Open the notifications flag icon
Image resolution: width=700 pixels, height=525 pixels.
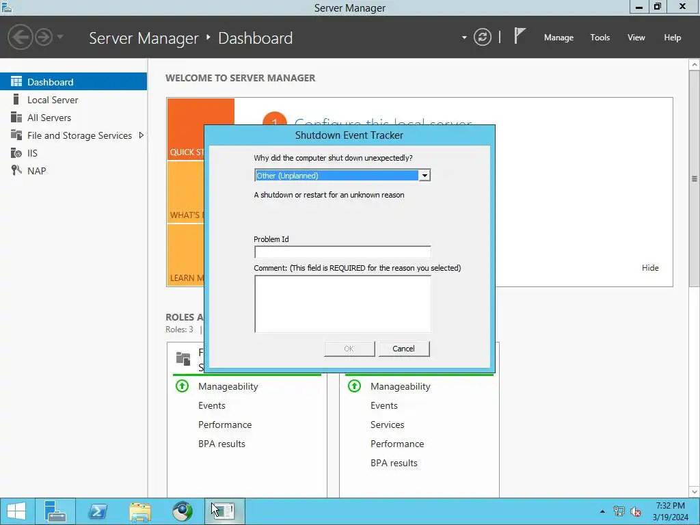pos(520,36)
